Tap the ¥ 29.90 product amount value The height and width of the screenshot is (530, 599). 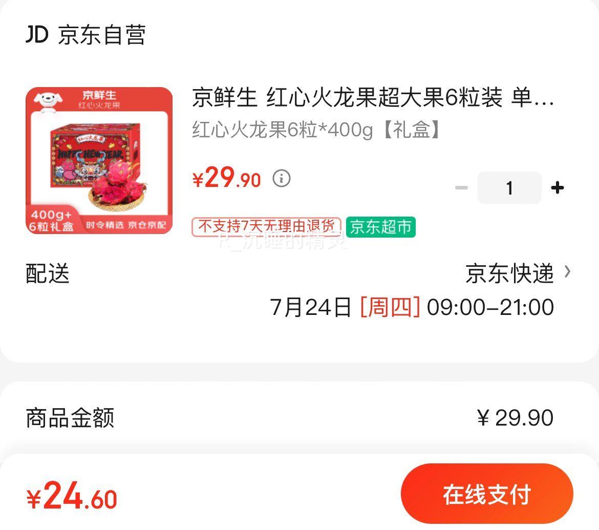click(x=515, y=418)
